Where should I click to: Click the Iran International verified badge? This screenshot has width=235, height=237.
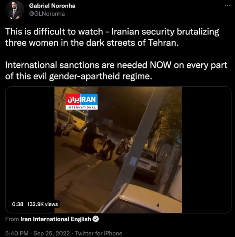pos(96,219)
